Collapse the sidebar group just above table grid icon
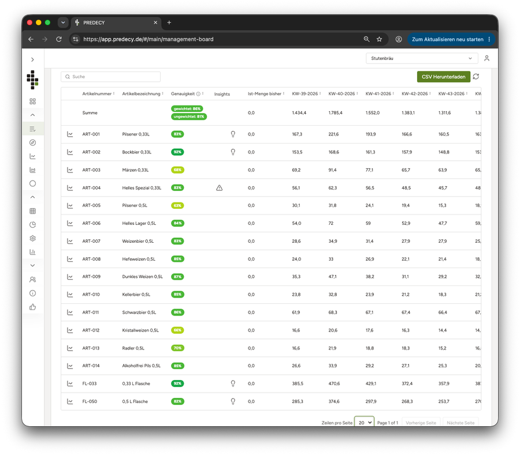The height and width of the screenshot is (455, 520). [x=32, y=197]
